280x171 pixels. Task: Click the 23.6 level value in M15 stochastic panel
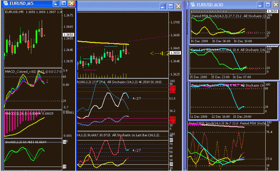pyautogui.click(x=269, y=158)
